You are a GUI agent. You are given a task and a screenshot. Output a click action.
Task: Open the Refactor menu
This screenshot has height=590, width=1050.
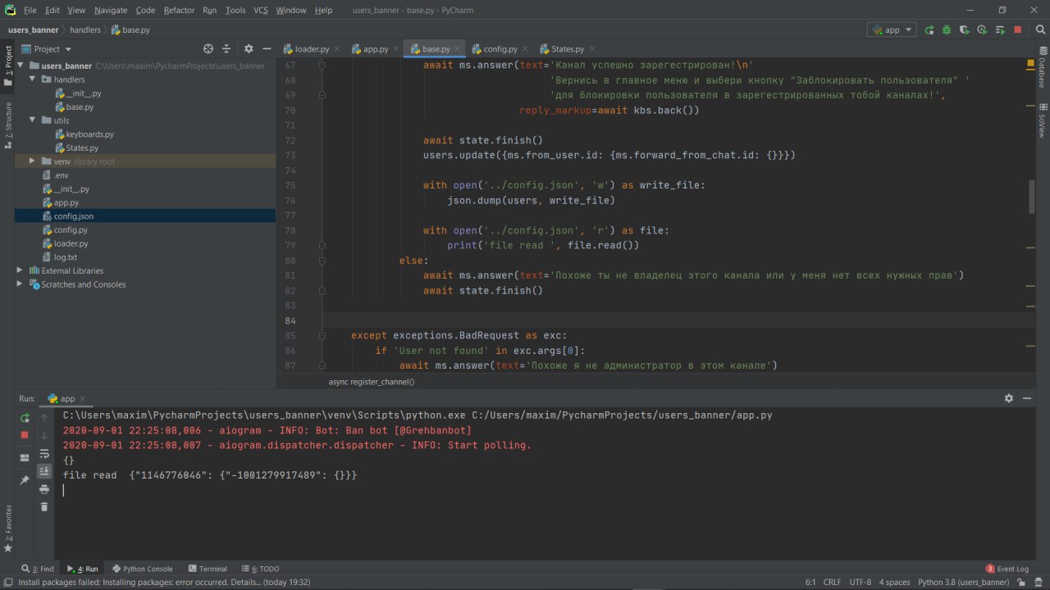179,10
